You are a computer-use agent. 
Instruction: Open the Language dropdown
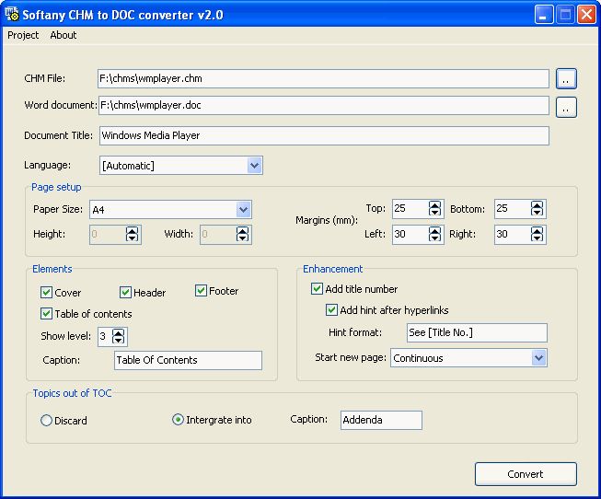tap(255, 166)
